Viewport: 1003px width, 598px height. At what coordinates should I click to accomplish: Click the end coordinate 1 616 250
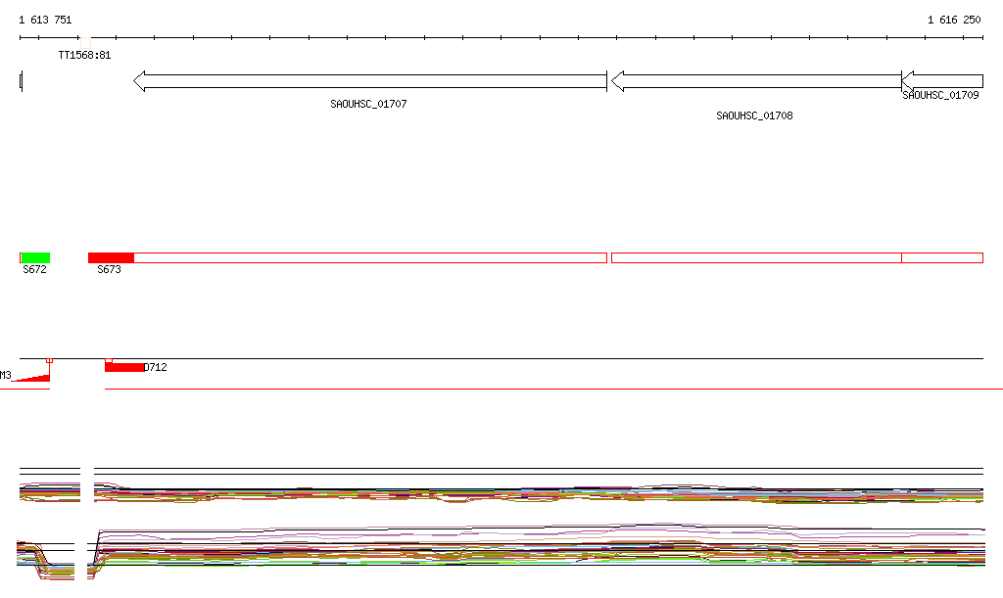tap(954, 20)
